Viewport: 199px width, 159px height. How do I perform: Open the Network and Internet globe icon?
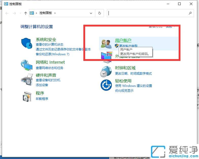27,65
